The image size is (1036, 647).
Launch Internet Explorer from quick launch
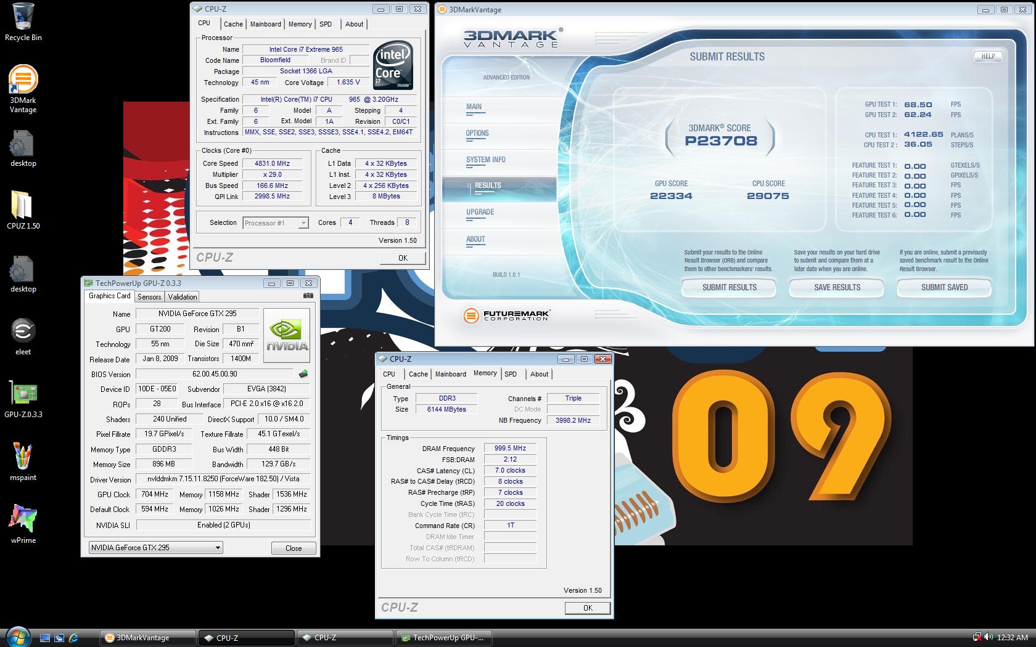coord(73,638)
